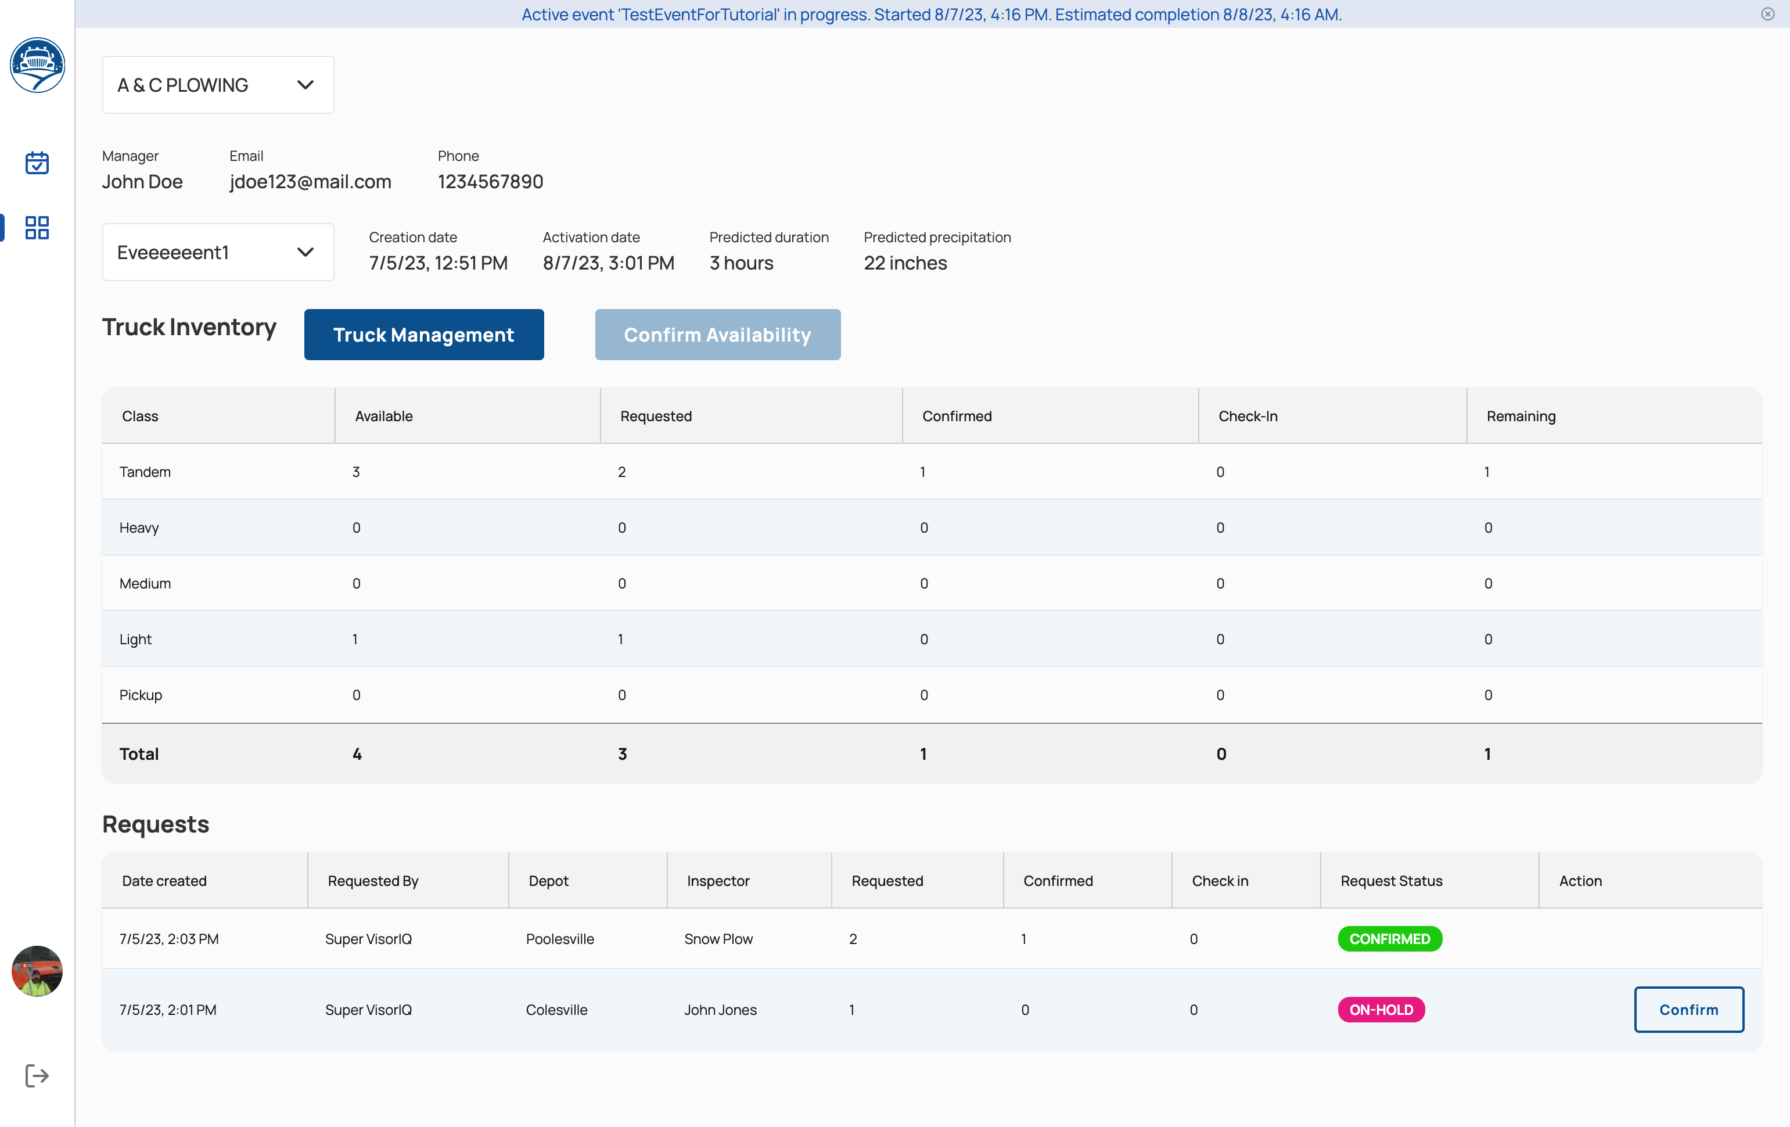Click the Date created column header
Image resolution: width=1790 pixels, height=1127 pixels.
point(164,880)
